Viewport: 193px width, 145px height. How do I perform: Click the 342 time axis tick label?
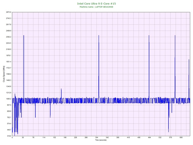[x=107, y=138]
